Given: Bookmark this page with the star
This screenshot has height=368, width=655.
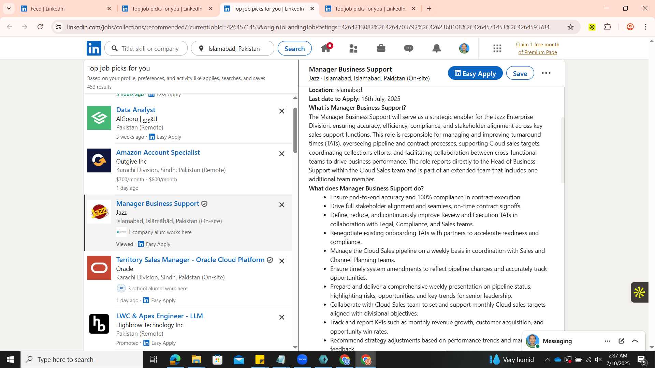Looking at the screenshot, I should [x=570, y=27].
